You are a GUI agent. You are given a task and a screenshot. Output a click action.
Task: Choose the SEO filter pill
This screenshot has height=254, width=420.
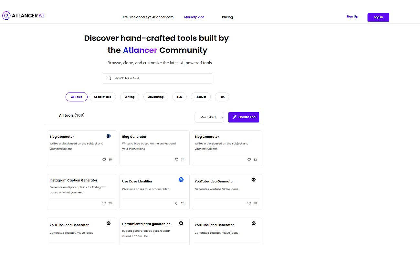coord(179,97)
